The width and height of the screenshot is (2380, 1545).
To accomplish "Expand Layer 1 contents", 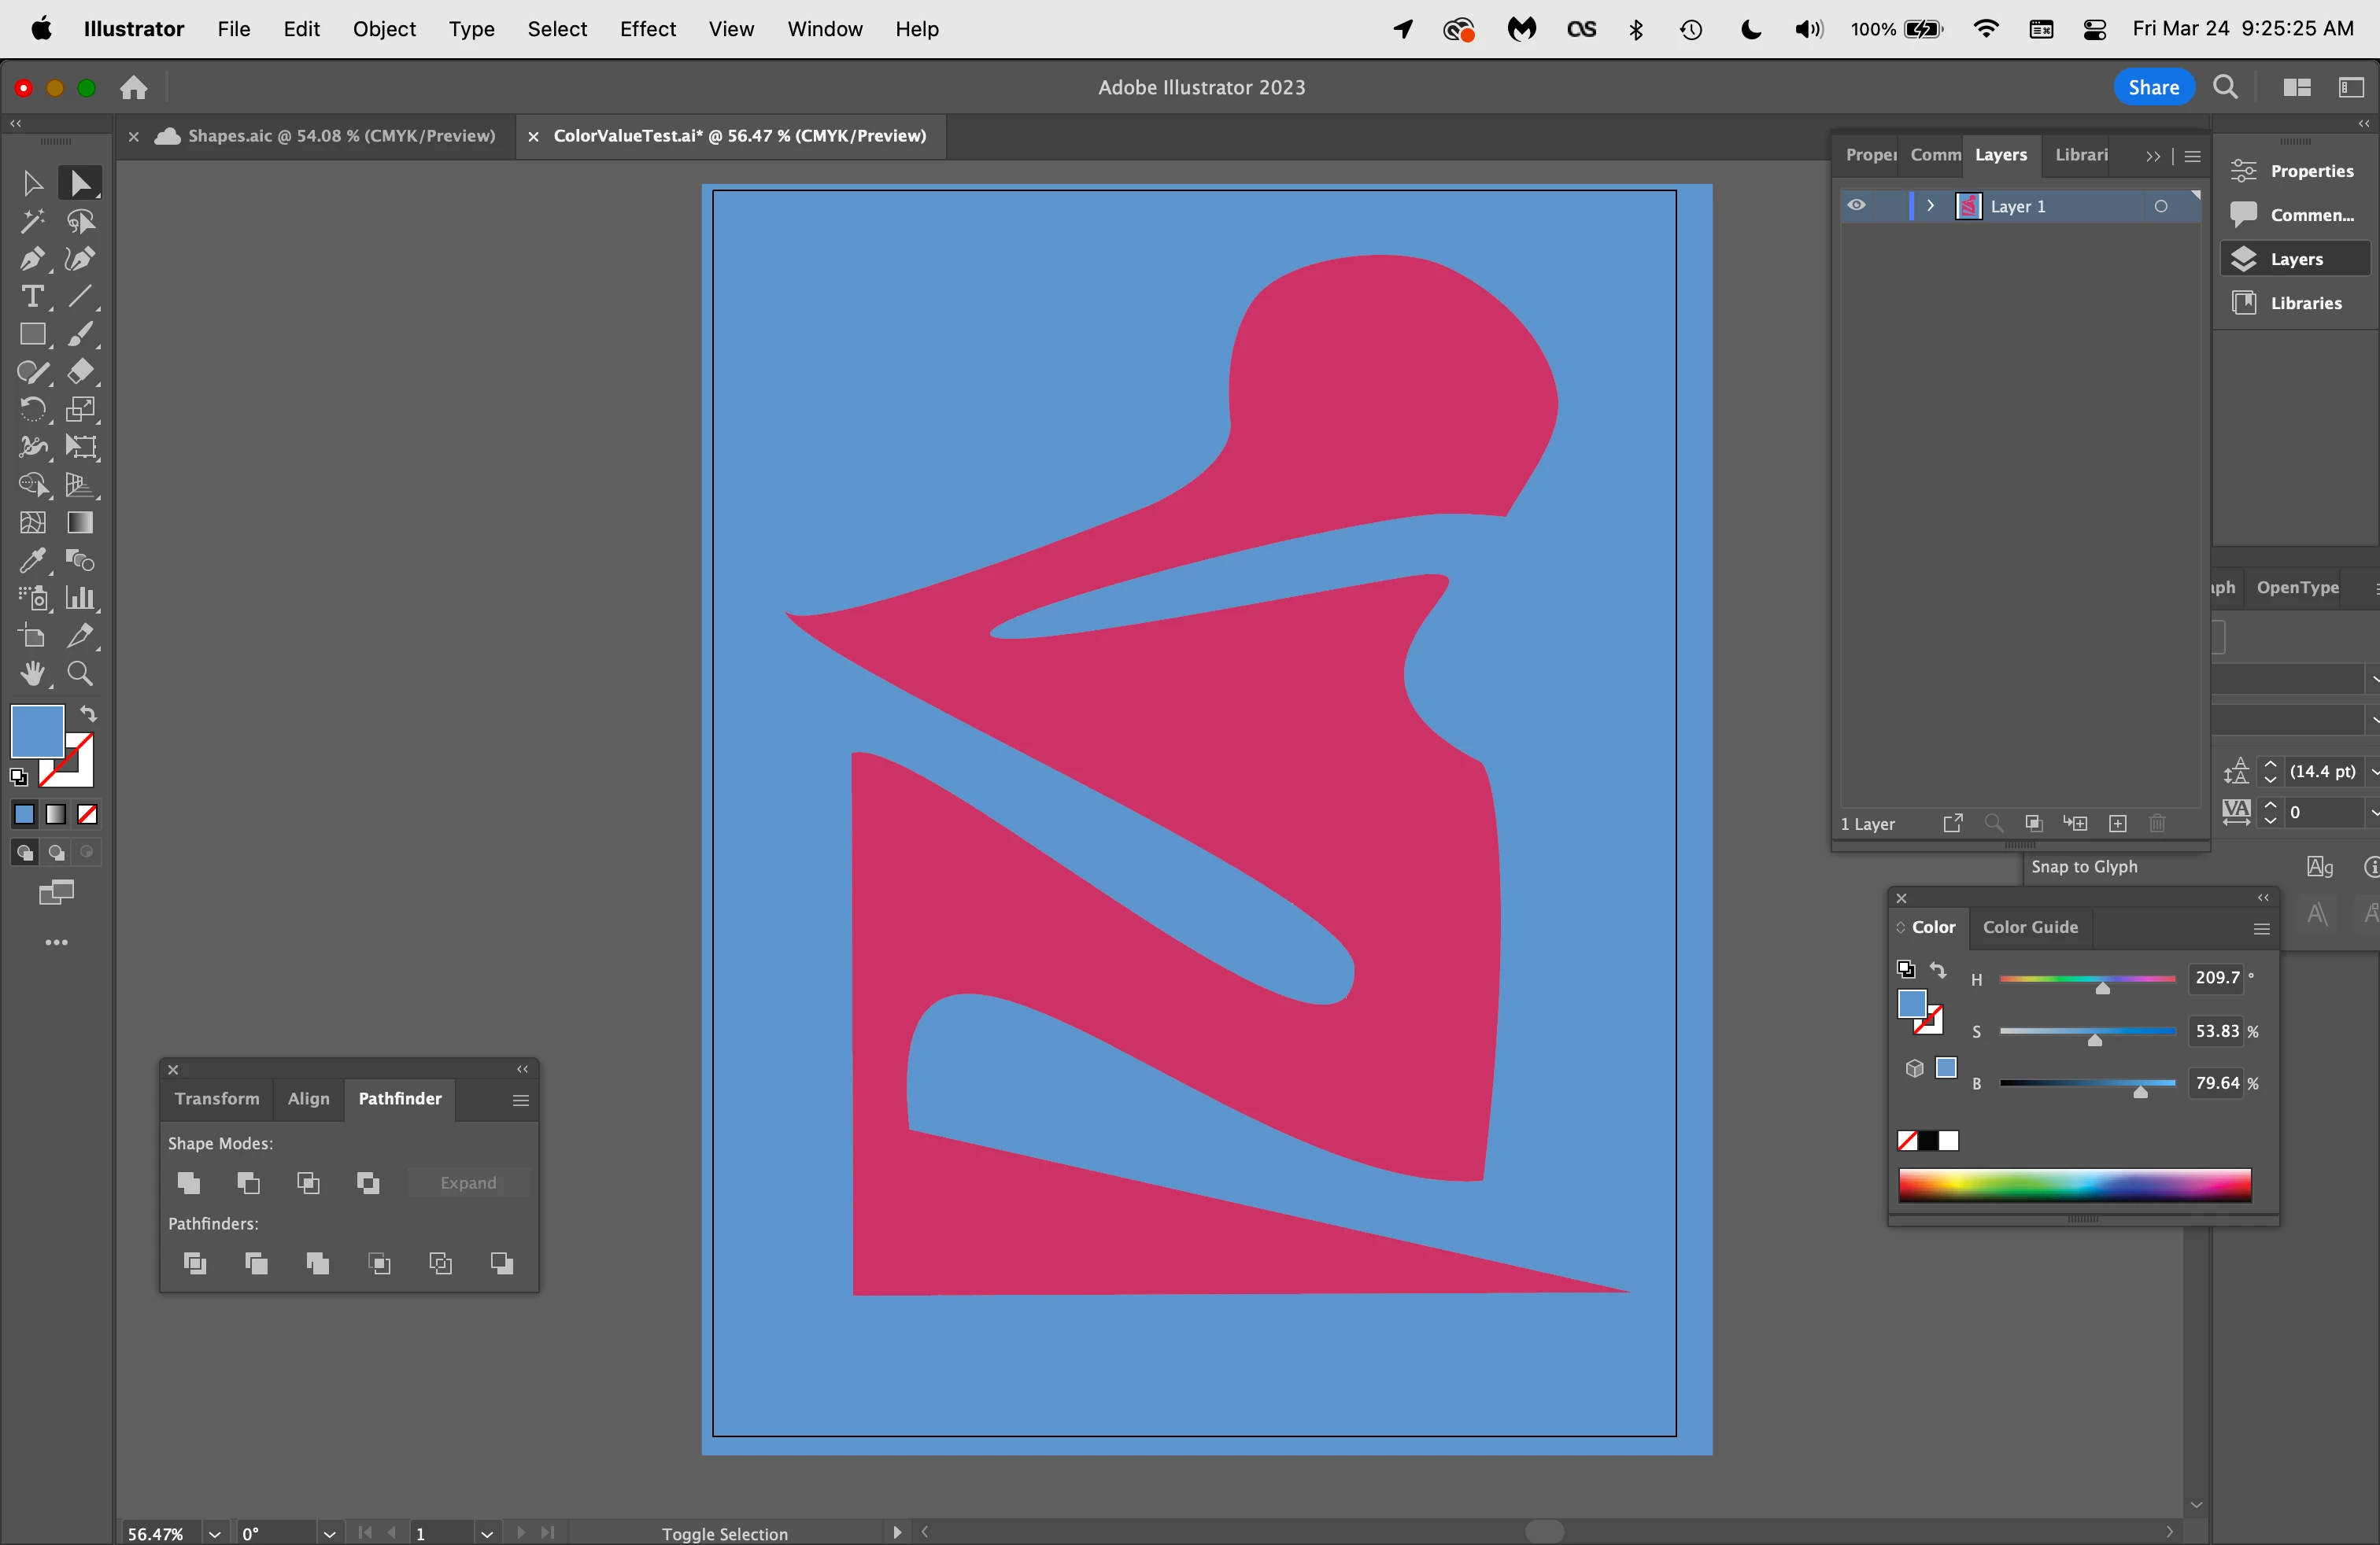I will point(1931,206).
